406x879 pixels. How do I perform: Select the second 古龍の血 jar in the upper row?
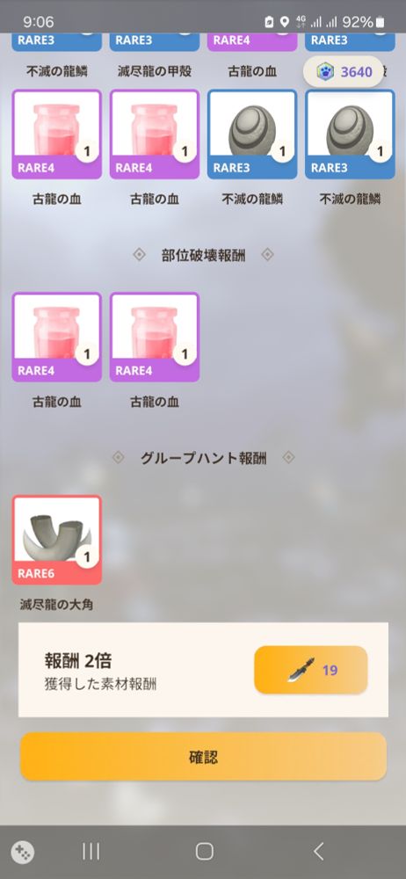pos(154,134)
